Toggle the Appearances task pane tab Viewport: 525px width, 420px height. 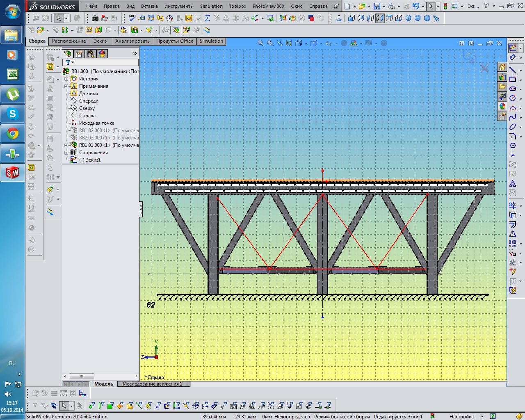[502, 107]
